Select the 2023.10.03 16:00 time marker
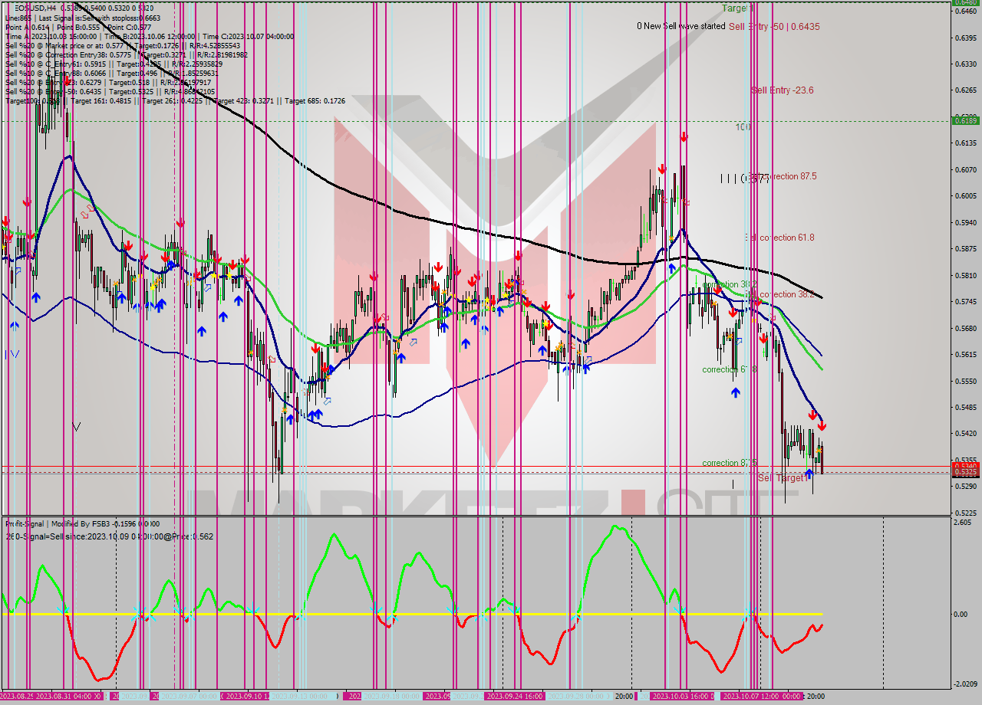The height and width of the screenshot is (705, 982). click(x=680, y=697)
